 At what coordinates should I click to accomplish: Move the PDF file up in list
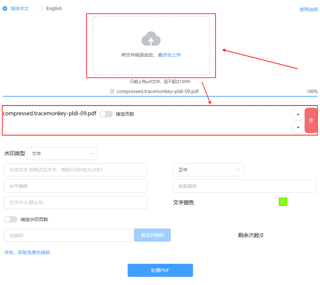coord(298,114)
